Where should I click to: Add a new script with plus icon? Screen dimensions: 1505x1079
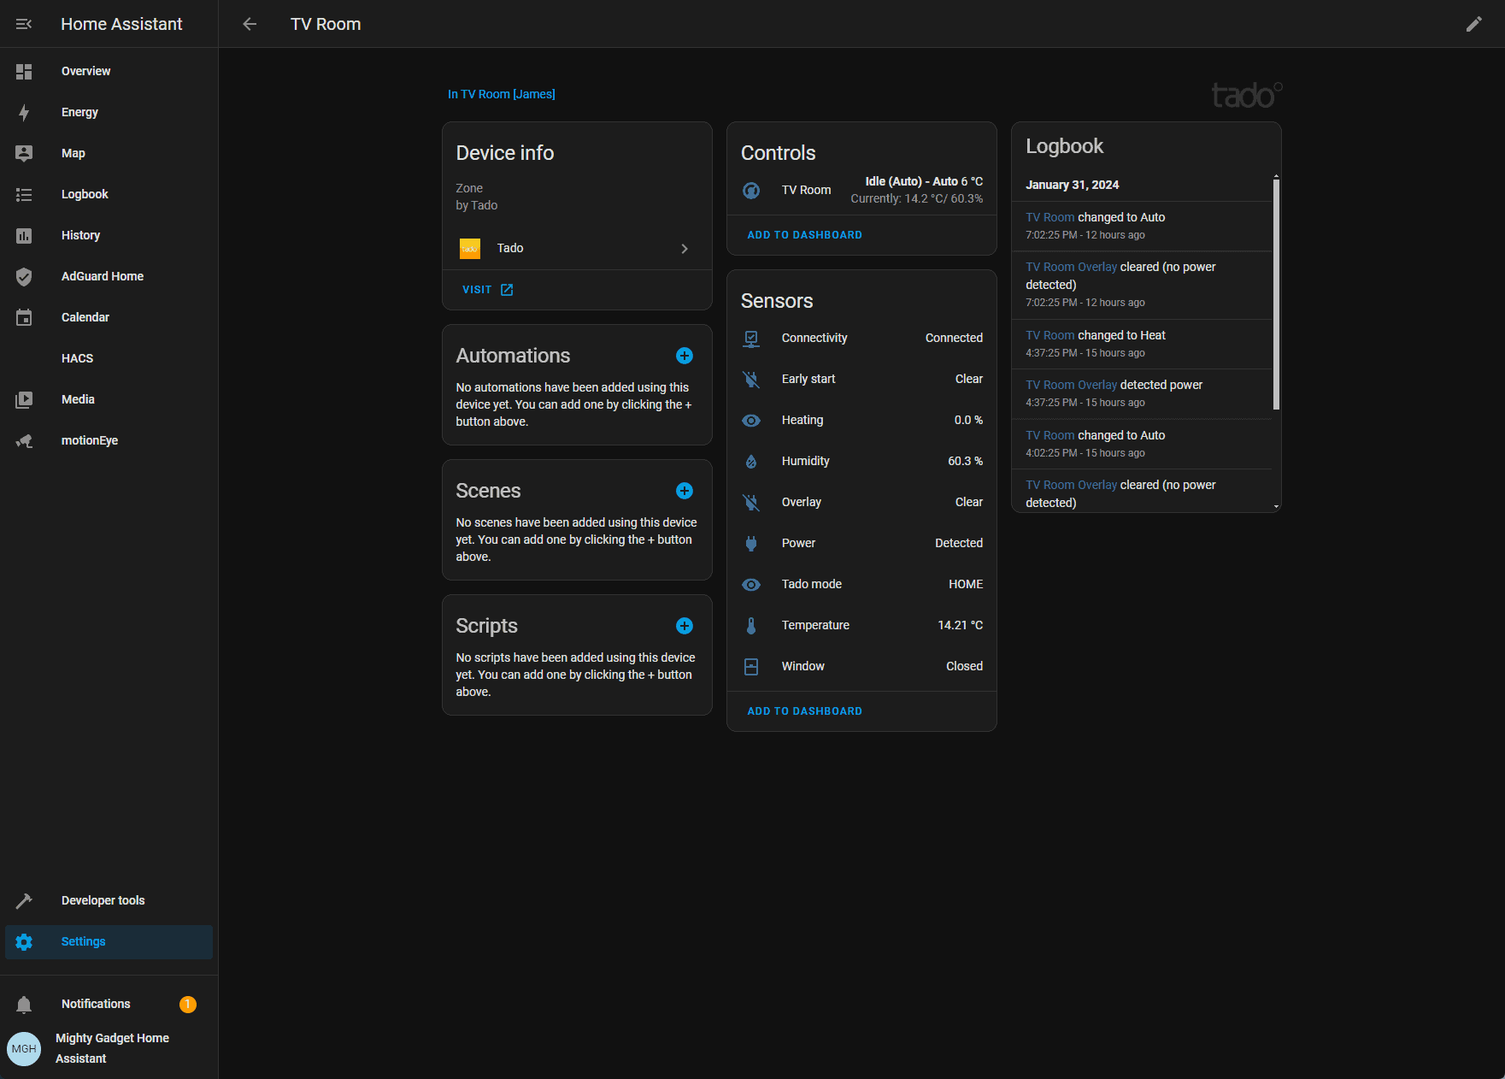684,626
